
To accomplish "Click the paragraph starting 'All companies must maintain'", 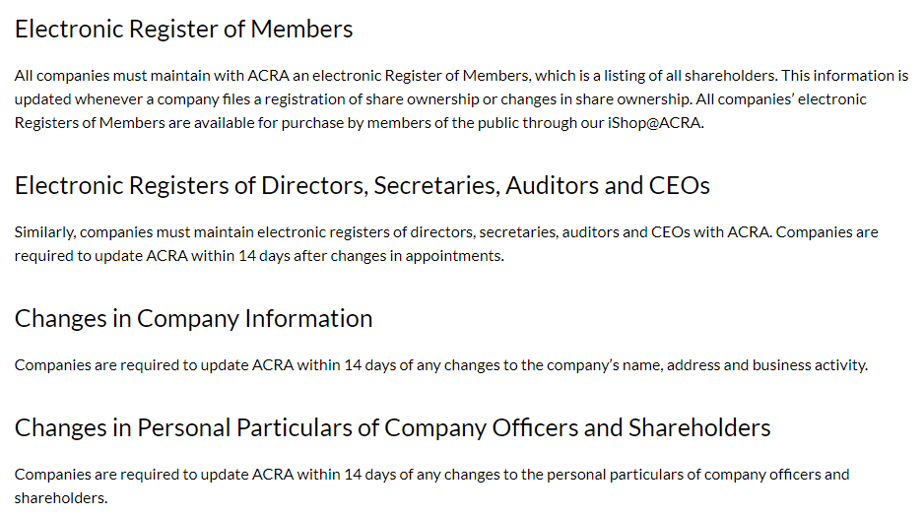I will coord(461,98).
